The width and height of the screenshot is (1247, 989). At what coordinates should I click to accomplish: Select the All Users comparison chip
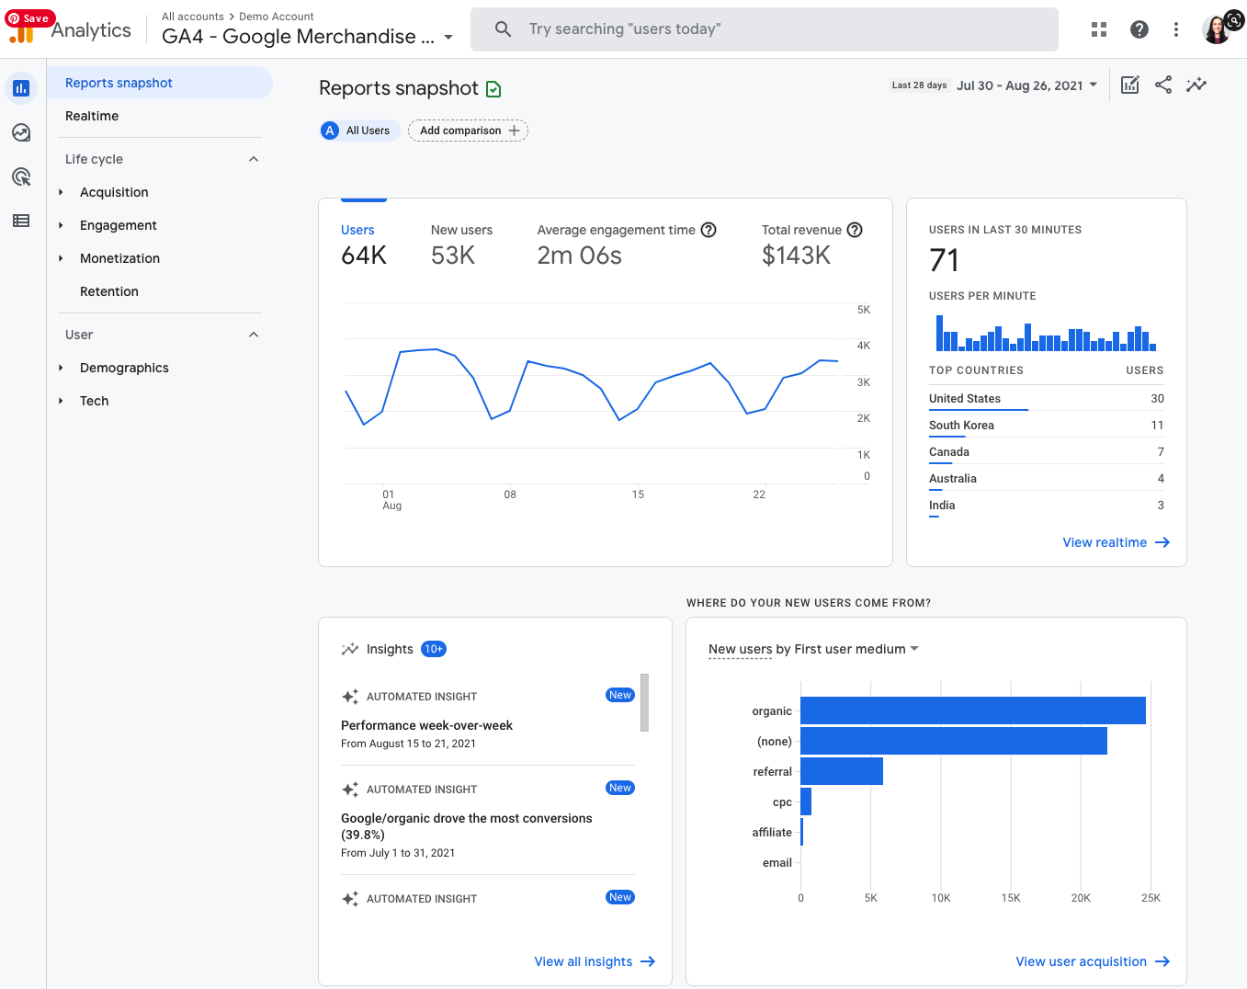click(358, 130)
